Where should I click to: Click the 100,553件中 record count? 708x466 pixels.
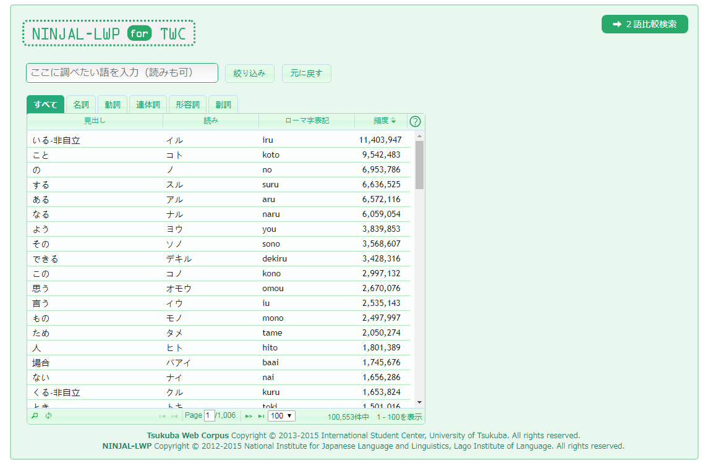pyautogui.click(x=348, y=417)
